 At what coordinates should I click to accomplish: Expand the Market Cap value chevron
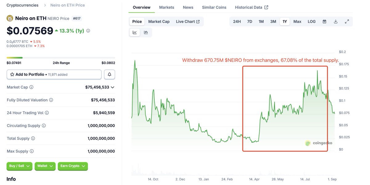point(113,87)
